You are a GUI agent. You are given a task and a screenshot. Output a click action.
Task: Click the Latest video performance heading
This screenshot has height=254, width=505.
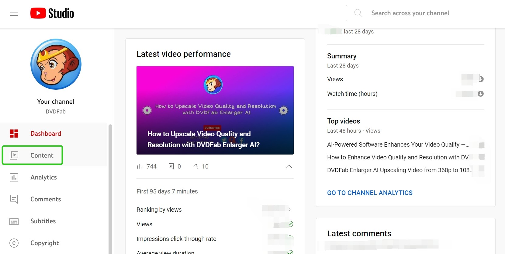(184, 54)
